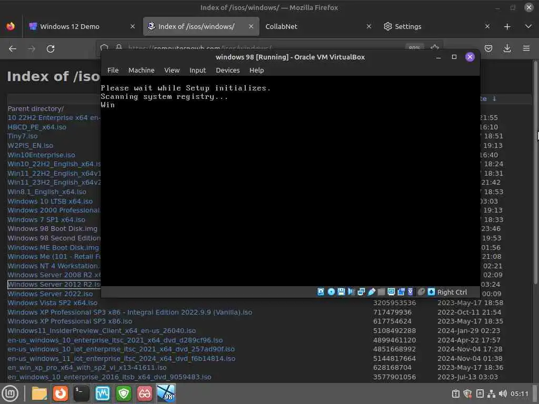The height and width of the screenshot is (404, 539).
Task: Click the Windows Server 2022.iso link
Action: pyautogui.click(x=50, y=294)
